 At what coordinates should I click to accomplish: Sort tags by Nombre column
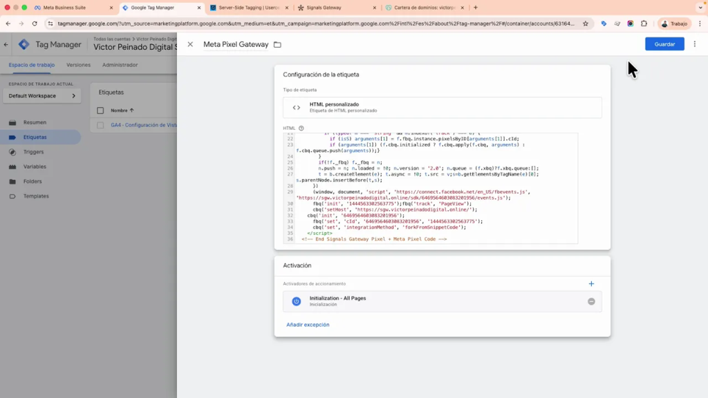[x=122, y=111]
